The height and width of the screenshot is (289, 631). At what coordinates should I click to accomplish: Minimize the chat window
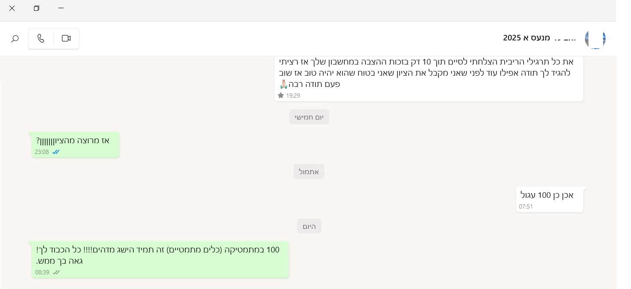coord(61,8)
